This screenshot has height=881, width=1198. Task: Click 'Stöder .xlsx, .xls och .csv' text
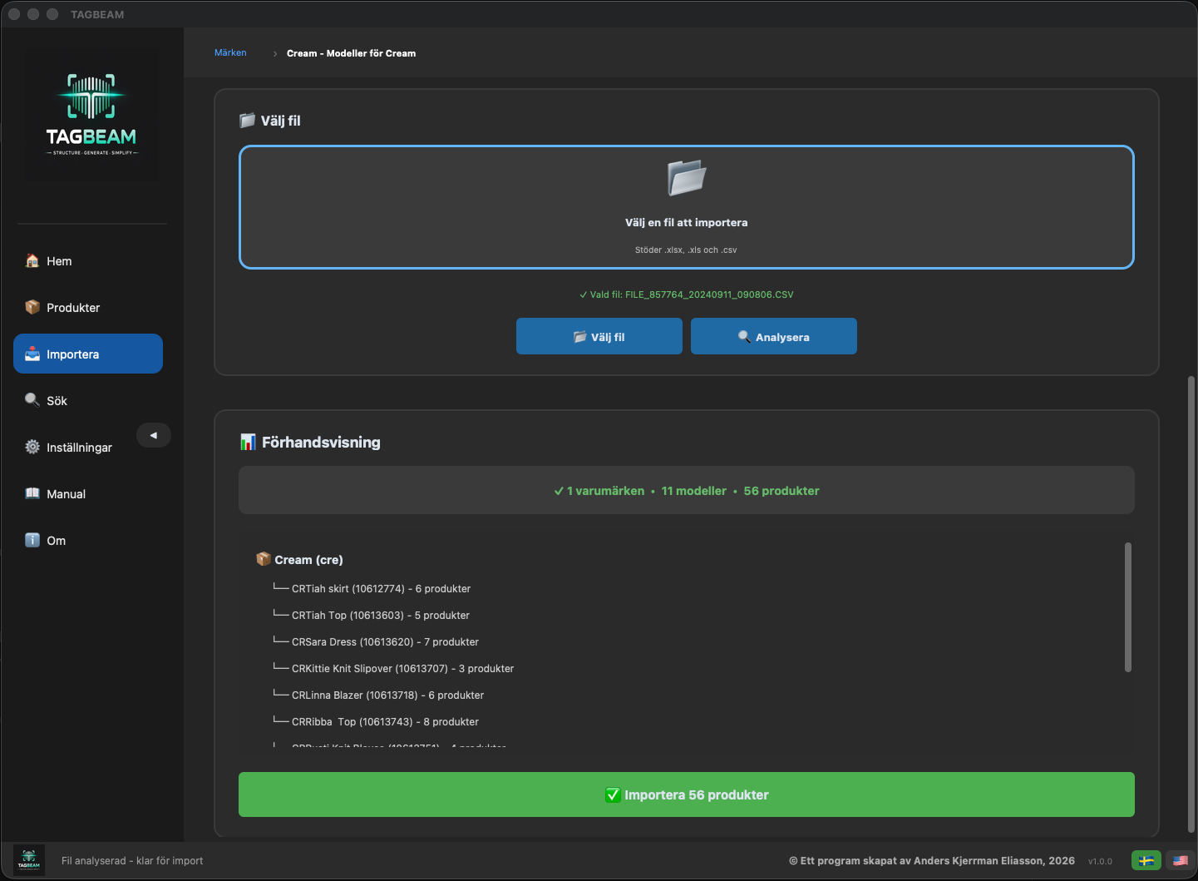(686, 250)
